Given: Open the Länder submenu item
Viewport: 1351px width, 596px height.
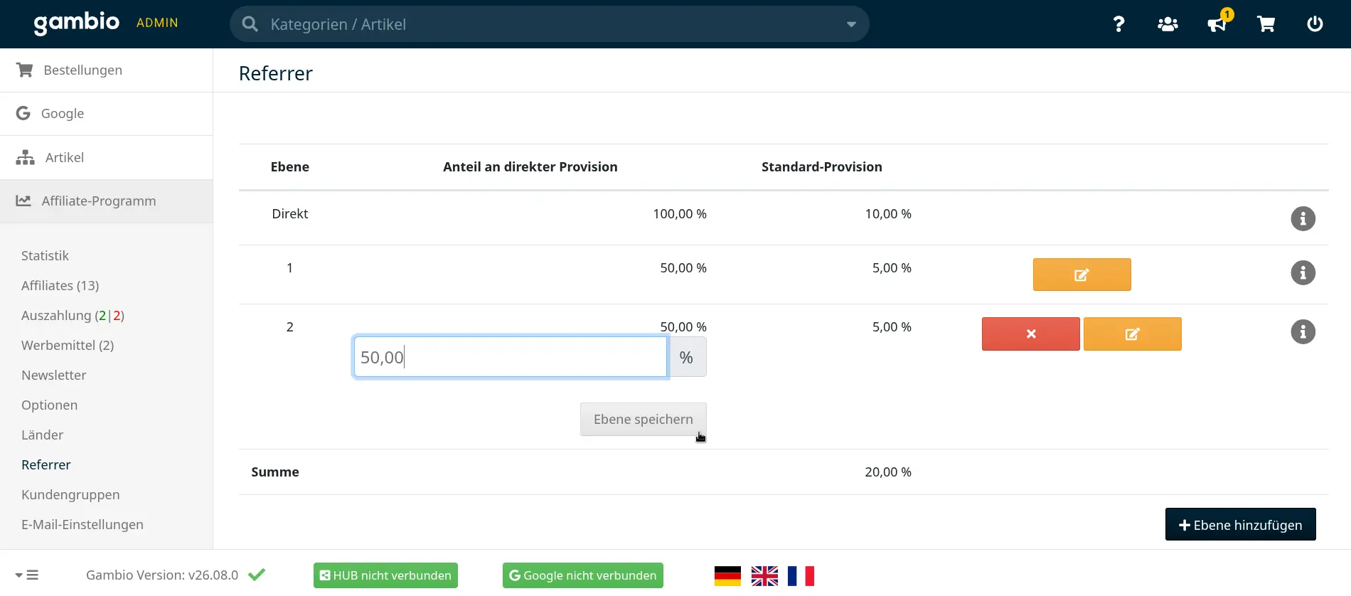Looking at the screenshot, I should coord(43,435).
